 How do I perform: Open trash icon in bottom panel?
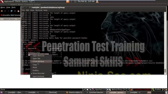click(166, 92)
